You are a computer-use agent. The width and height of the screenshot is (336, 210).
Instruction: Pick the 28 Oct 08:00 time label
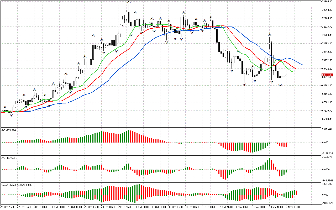(58, 207)
